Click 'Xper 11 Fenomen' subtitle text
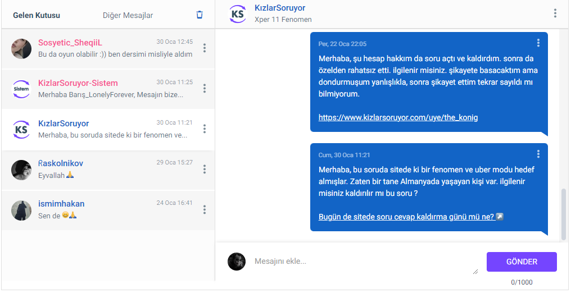The height and width of the screenshot is (293, 571). pos(283,19)
